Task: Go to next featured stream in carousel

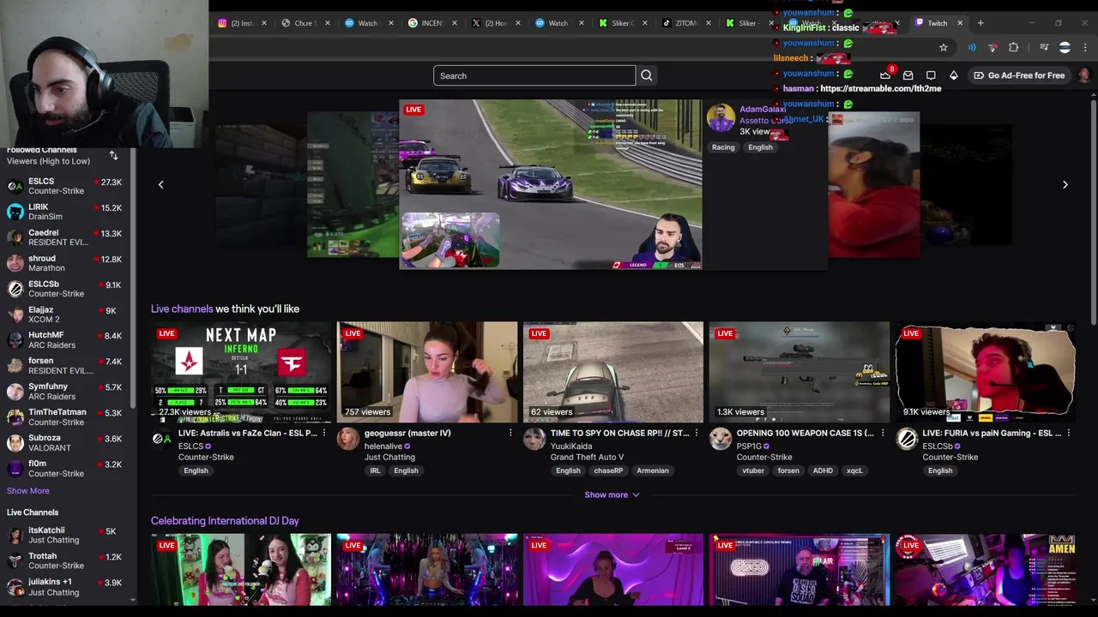Action: pyautogui.click(x=1065, y=184)
